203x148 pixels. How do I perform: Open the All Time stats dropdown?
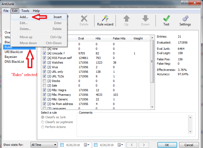pos(44,145)
